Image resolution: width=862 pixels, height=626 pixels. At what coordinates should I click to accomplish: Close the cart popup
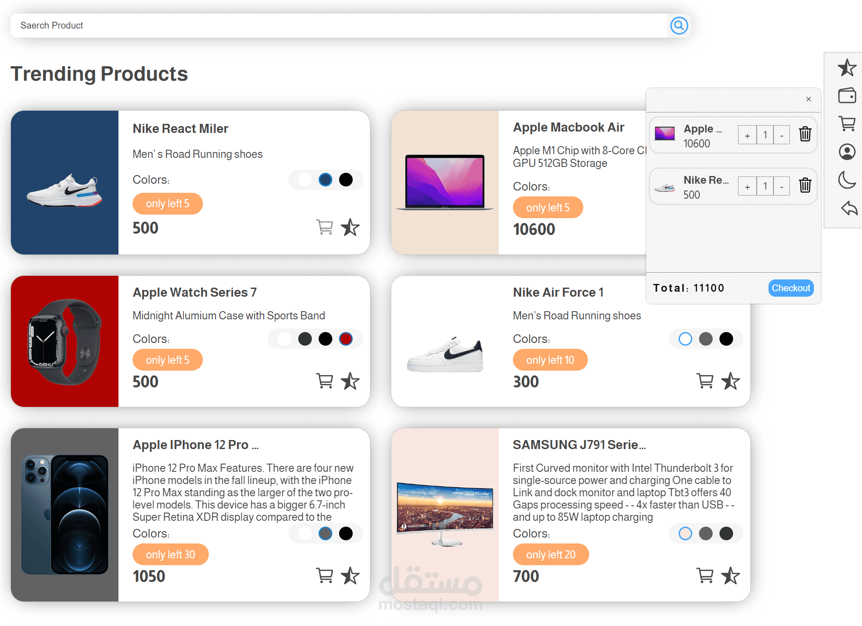point(808,99)
